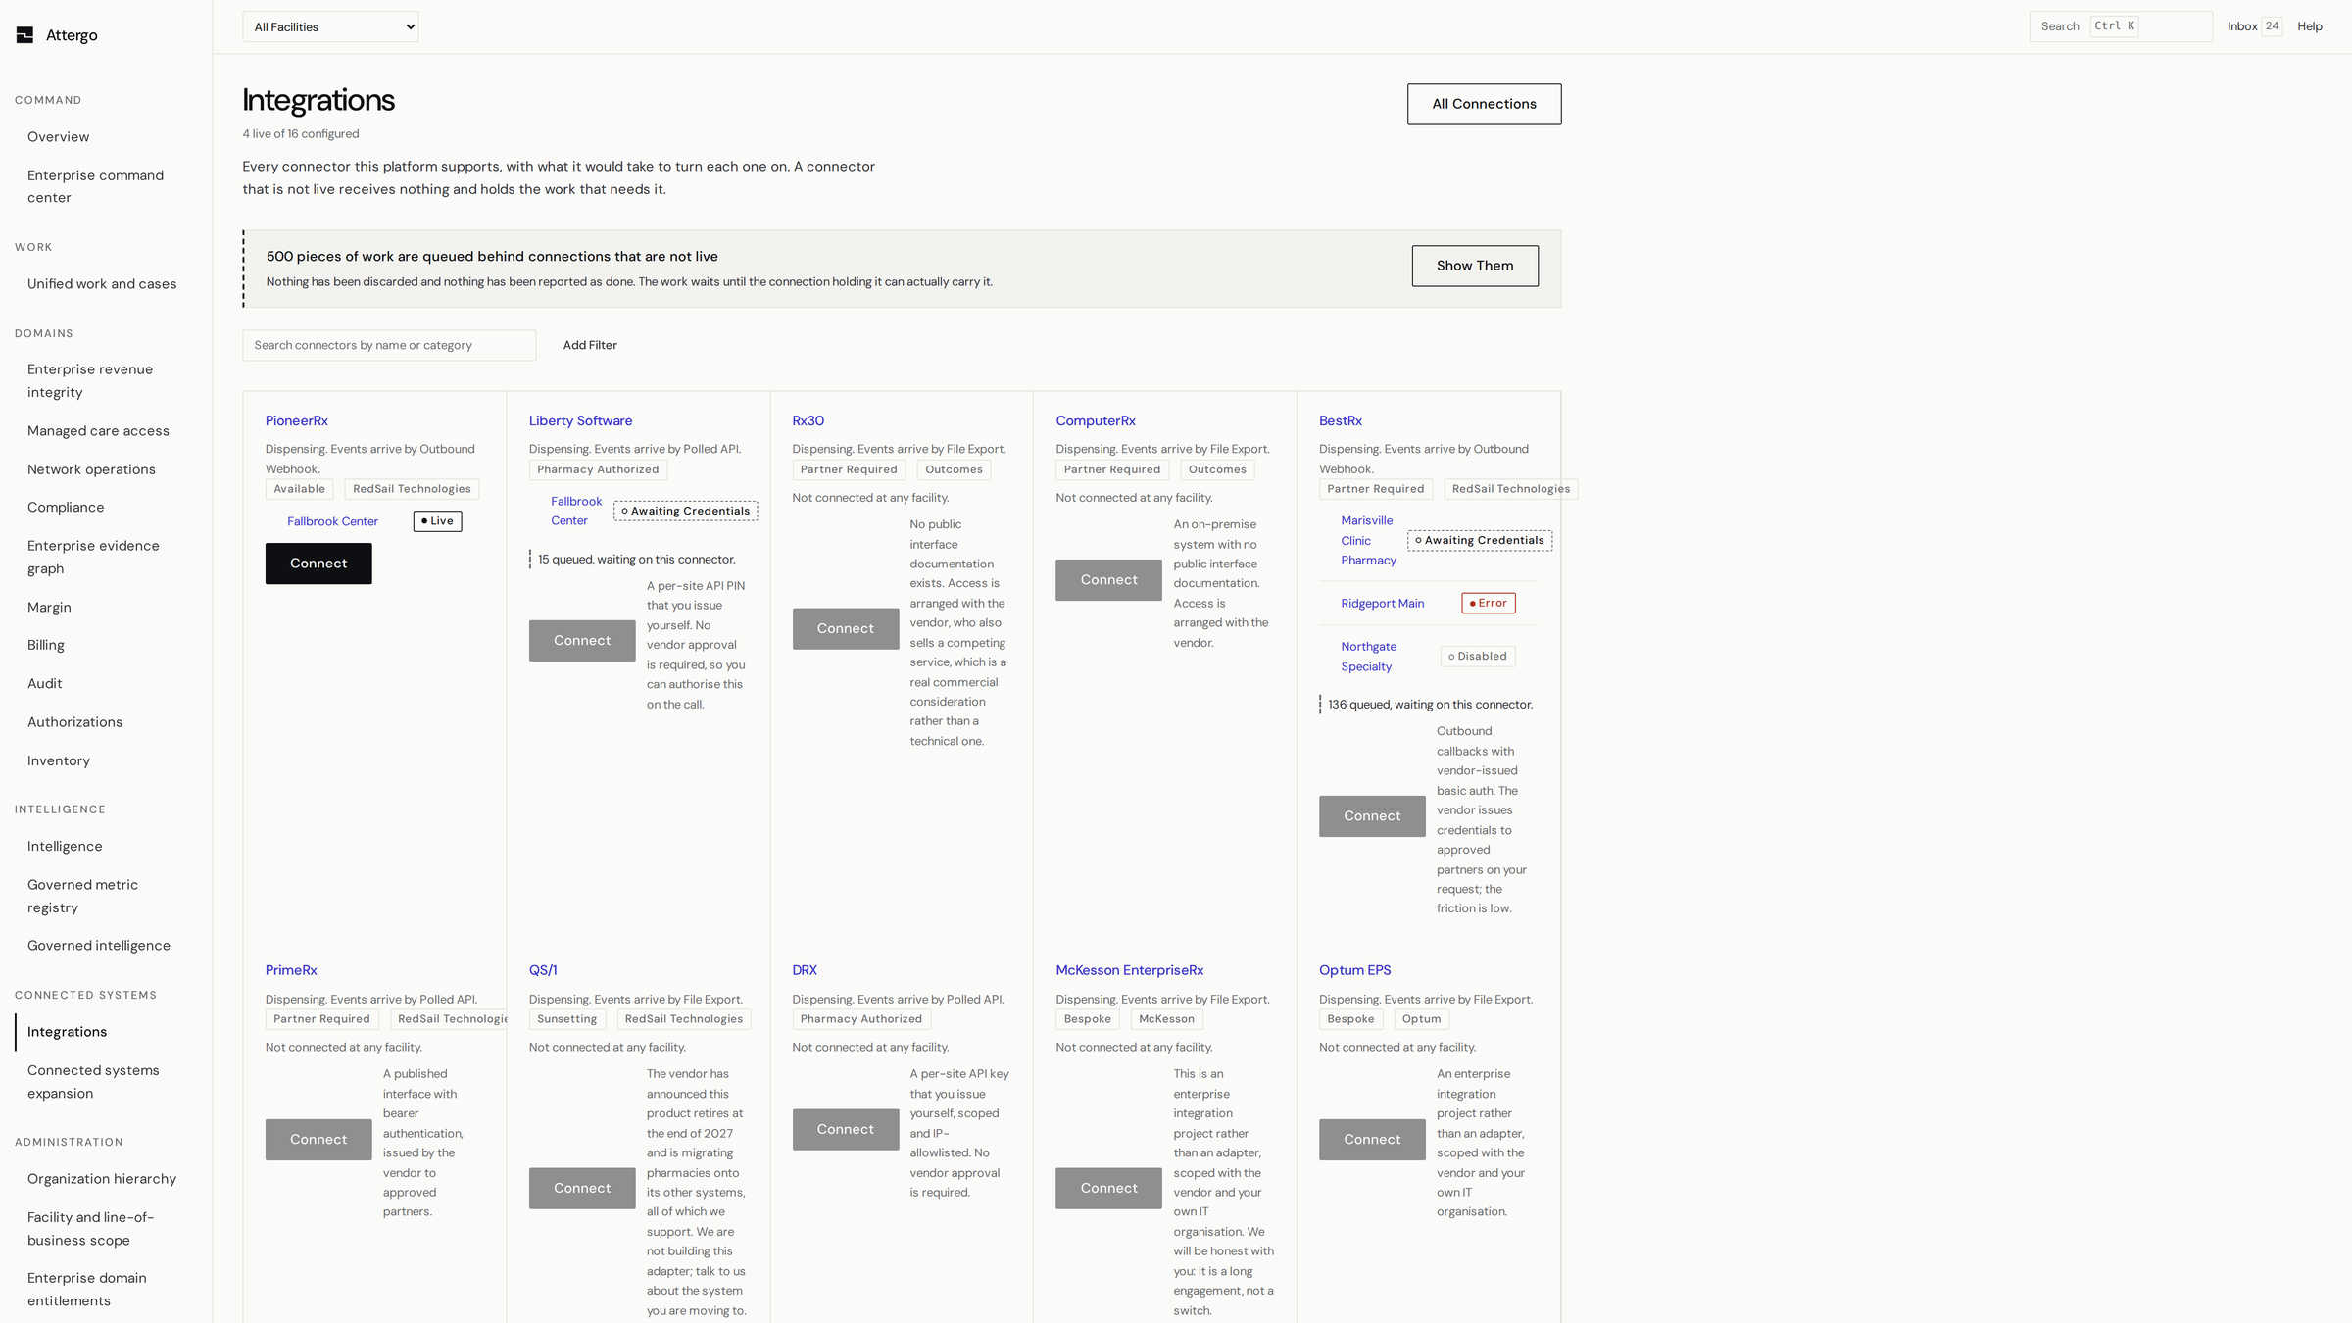Click Connect on the BestRx card

pyautogui.click(x=1372, y=816)
